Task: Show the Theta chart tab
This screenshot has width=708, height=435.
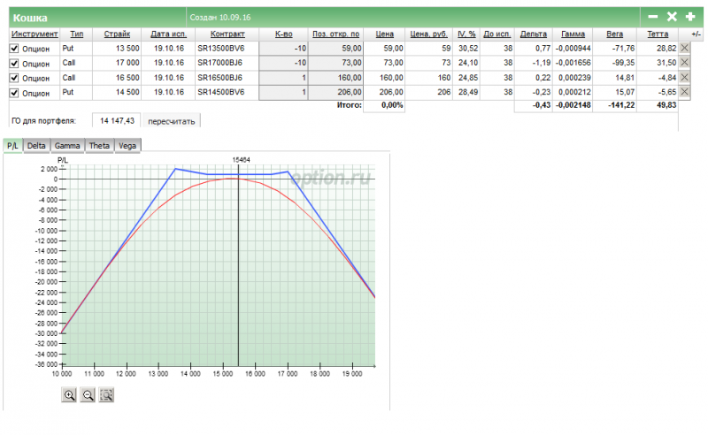Action: pyautogui.click(x=99, y=146)
